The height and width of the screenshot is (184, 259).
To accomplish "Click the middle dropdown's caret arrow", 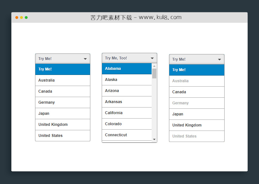I will (152, 58).
